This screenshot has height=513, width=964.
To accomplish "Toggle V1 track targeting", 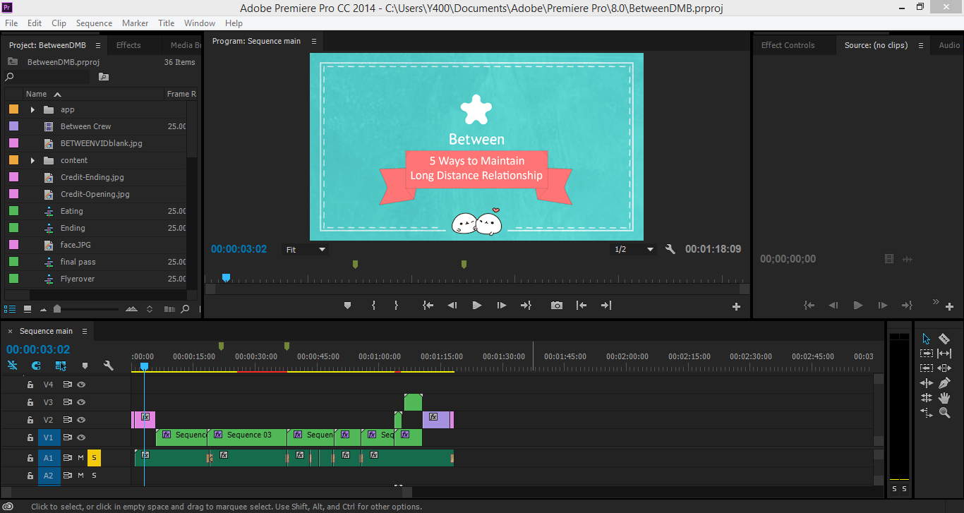I will (49, 437).
